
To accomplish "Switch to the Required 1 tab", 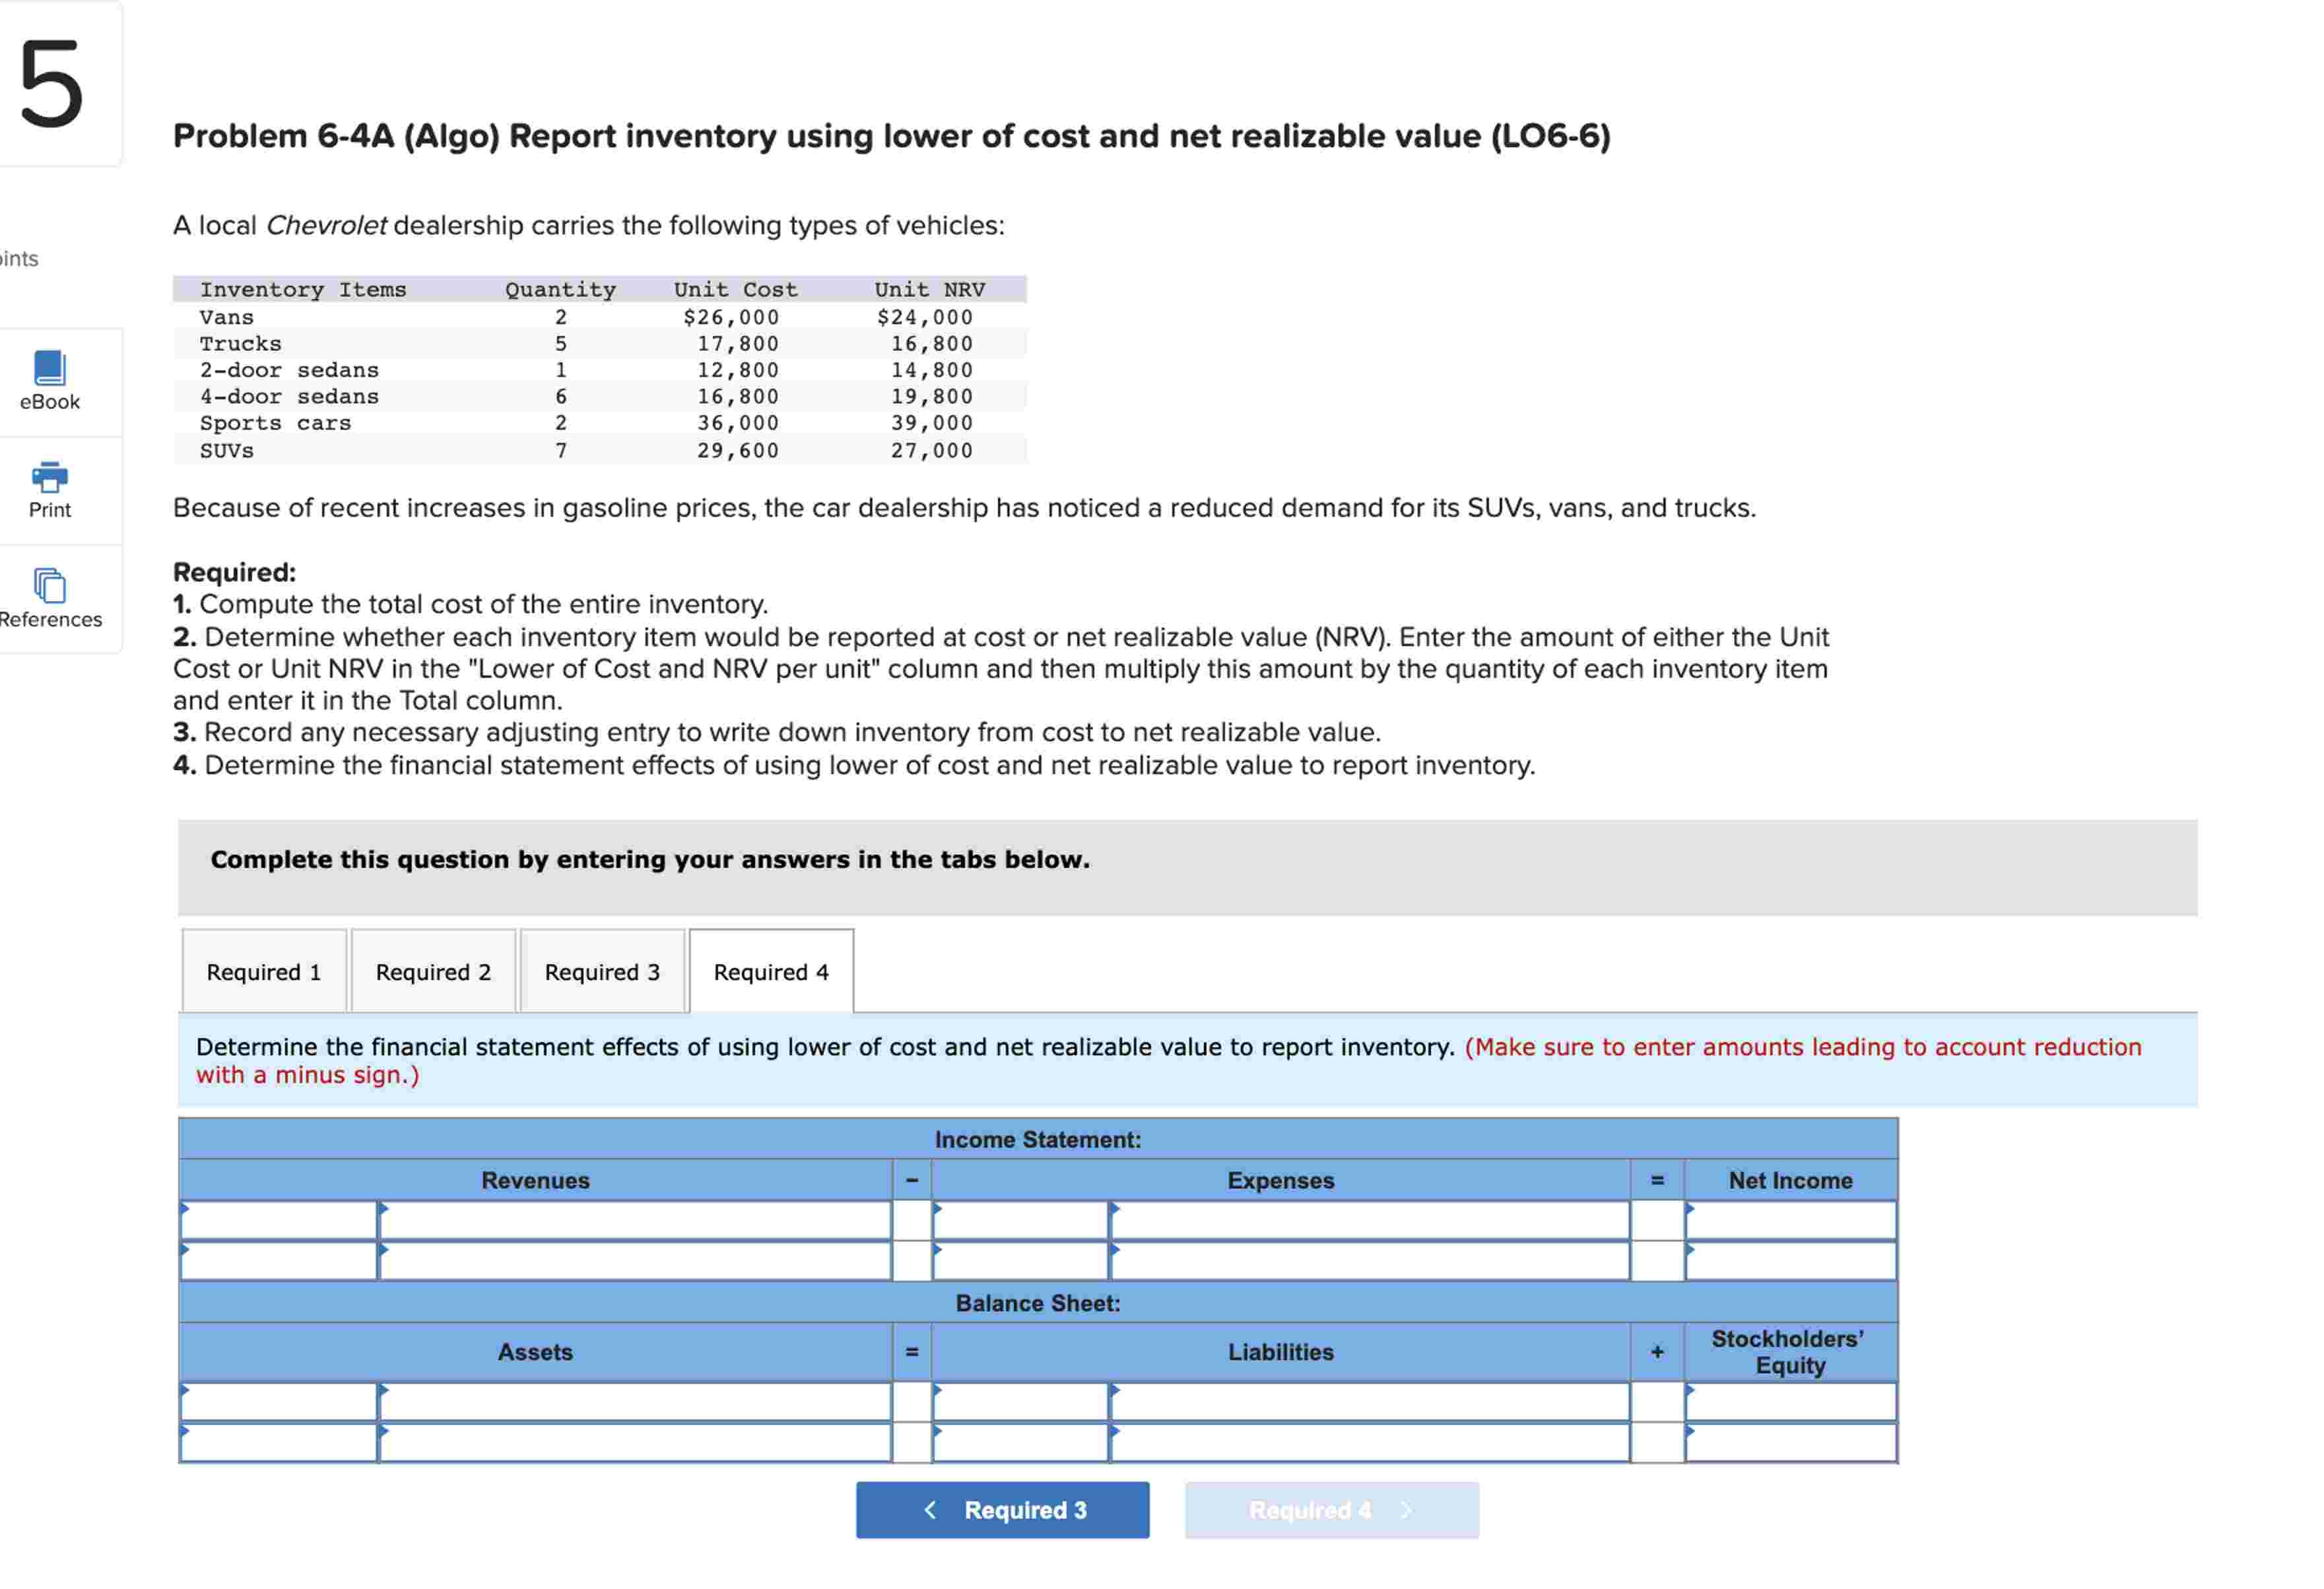I will (263, 971).
